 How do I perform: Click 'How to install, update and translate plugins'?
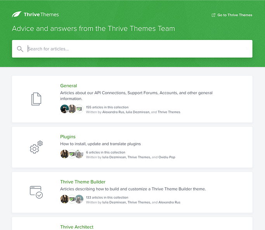click(x=100, y=144)
